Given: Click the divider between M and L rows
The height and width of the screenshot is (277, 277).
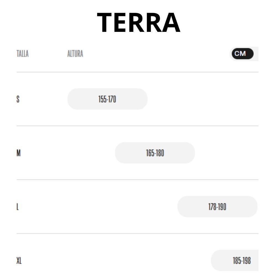Looking at the screenshot, I should coord(137,179).
